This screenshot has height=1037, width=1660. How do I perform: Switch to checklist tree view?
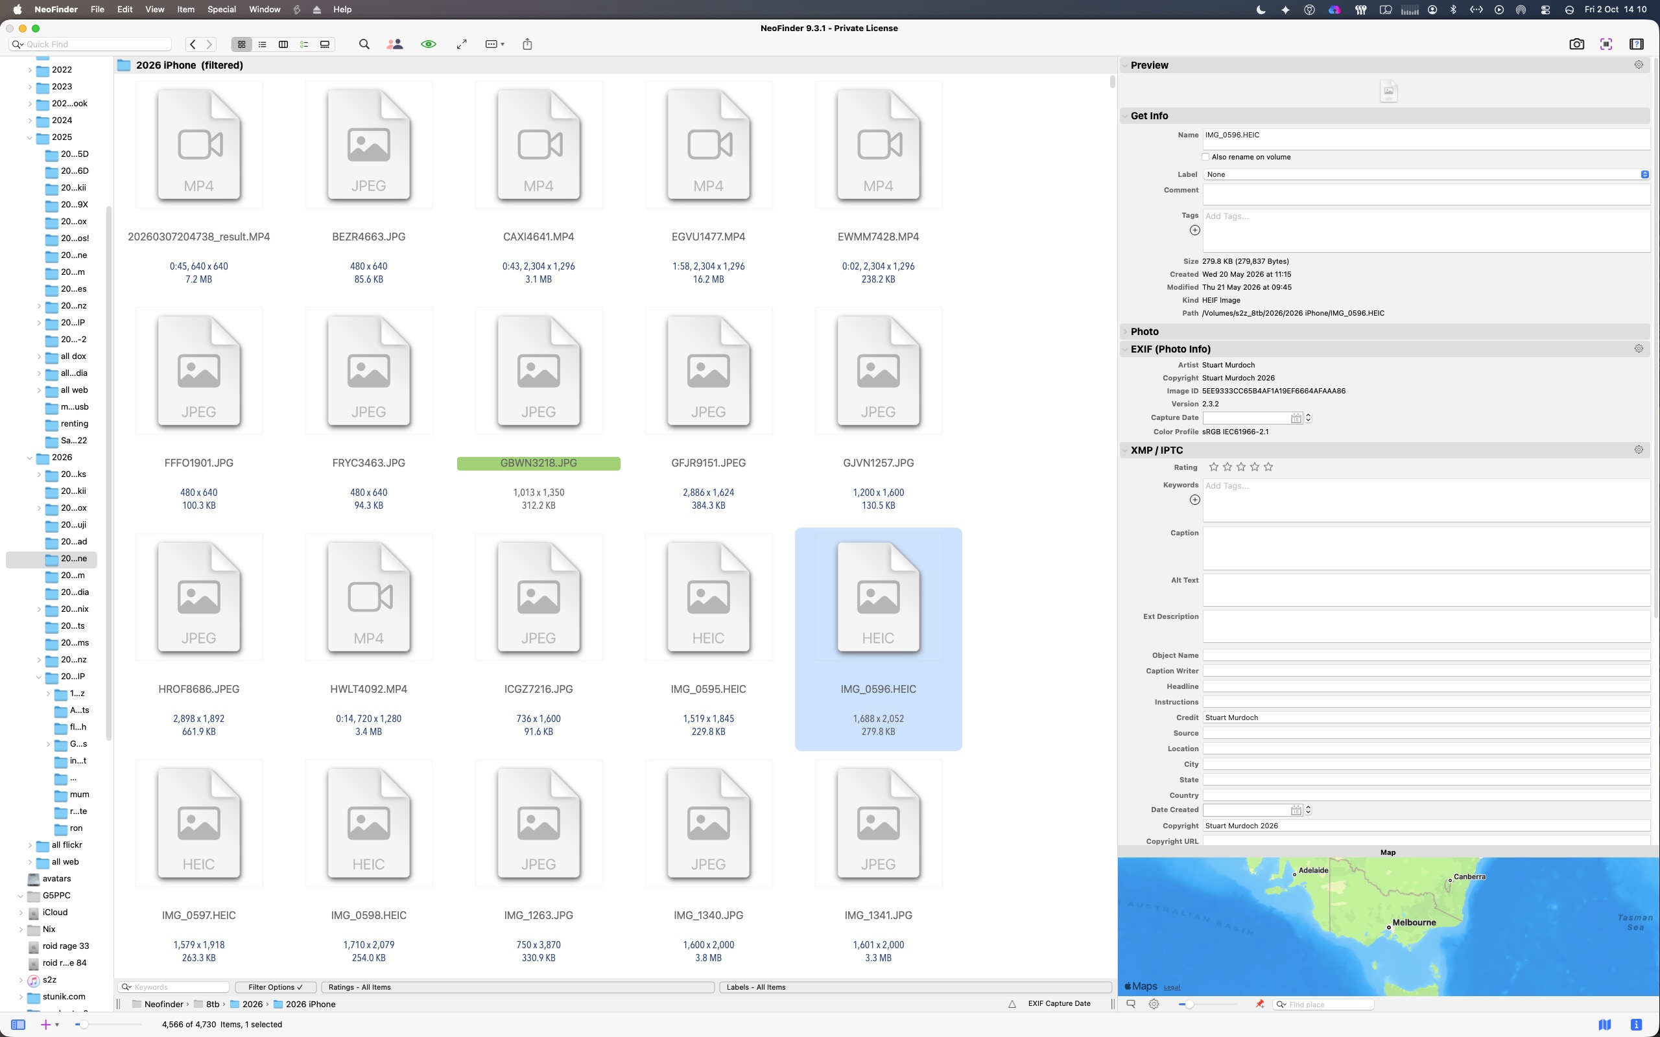pos(304,44)
